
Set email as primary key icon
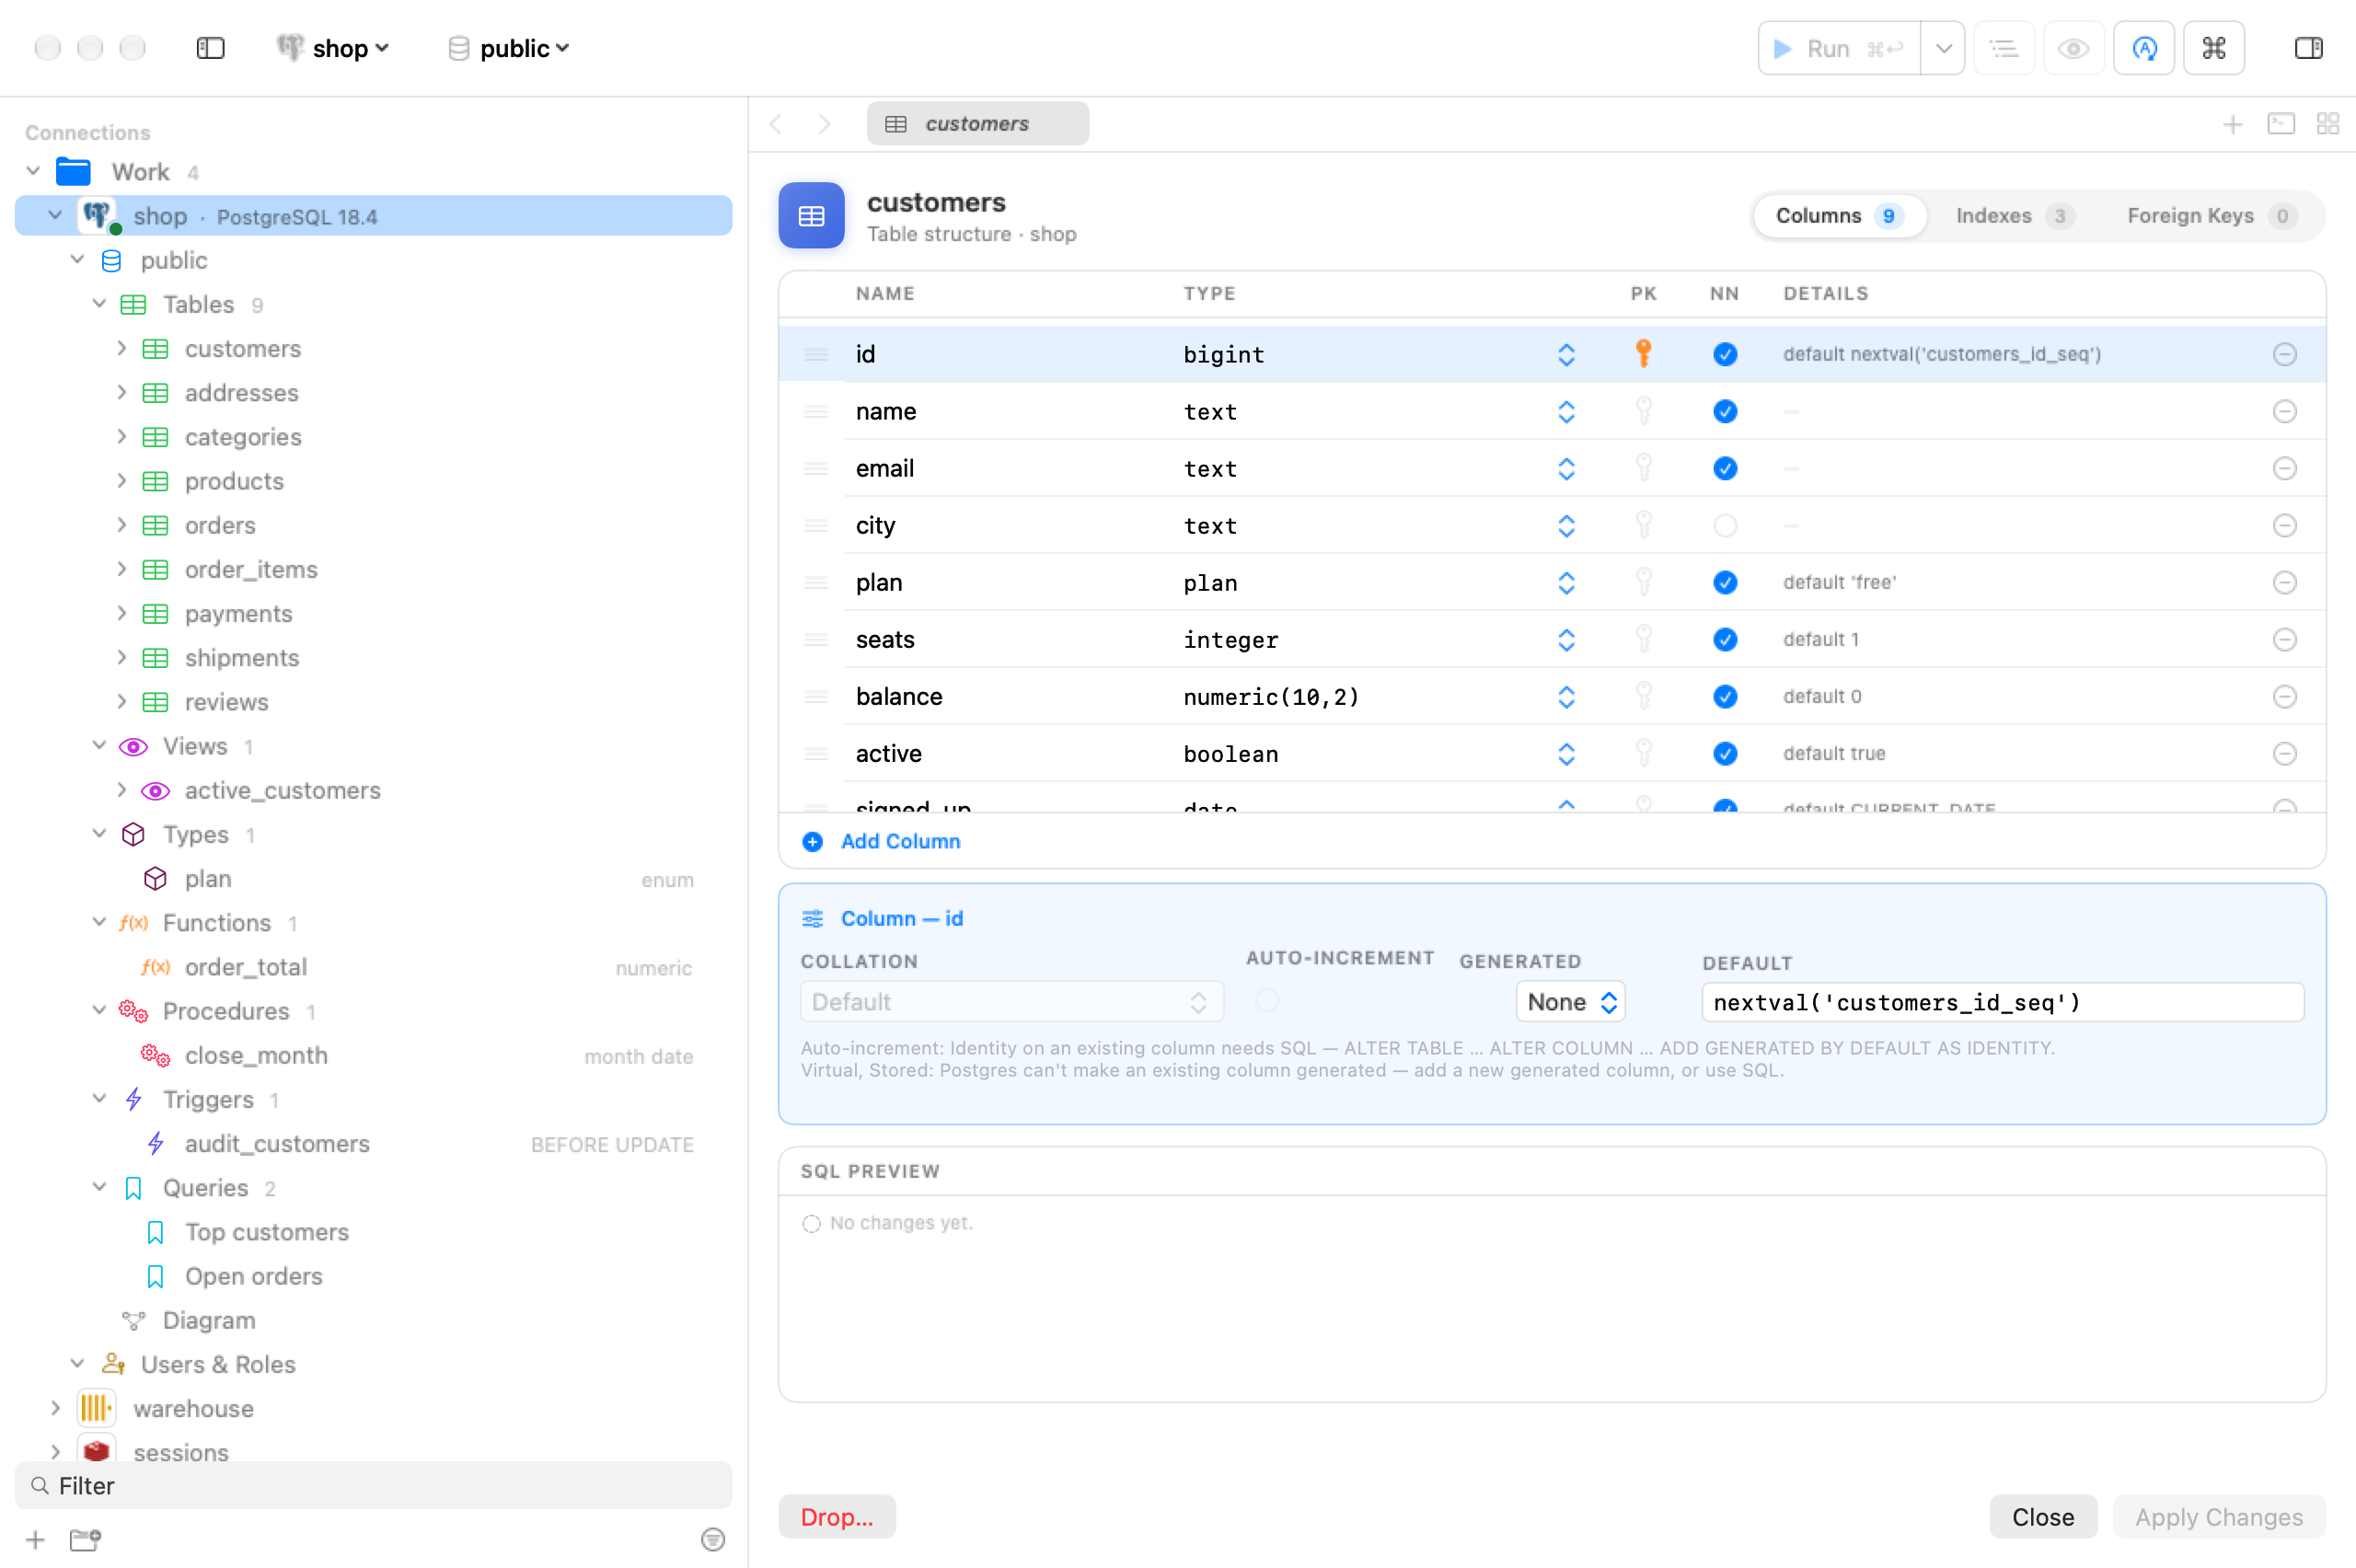(x=1643, y=467)
